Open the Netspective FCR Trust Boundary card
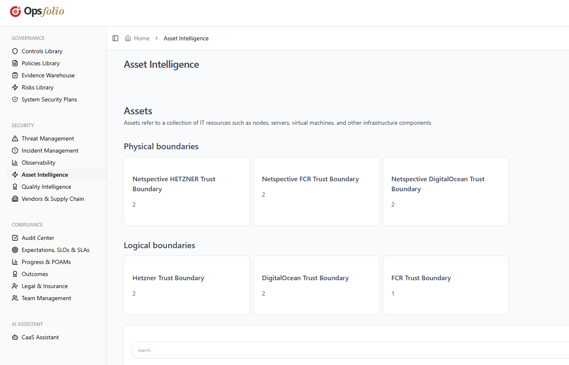Viewport: 569px width, 365px height. coord(316,191)
